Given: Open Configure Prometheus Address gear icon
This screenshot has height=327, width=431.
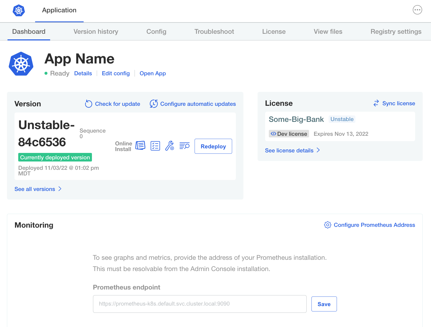Looking at the screenshot, I should pyautogui.click(x=328, y=225).
